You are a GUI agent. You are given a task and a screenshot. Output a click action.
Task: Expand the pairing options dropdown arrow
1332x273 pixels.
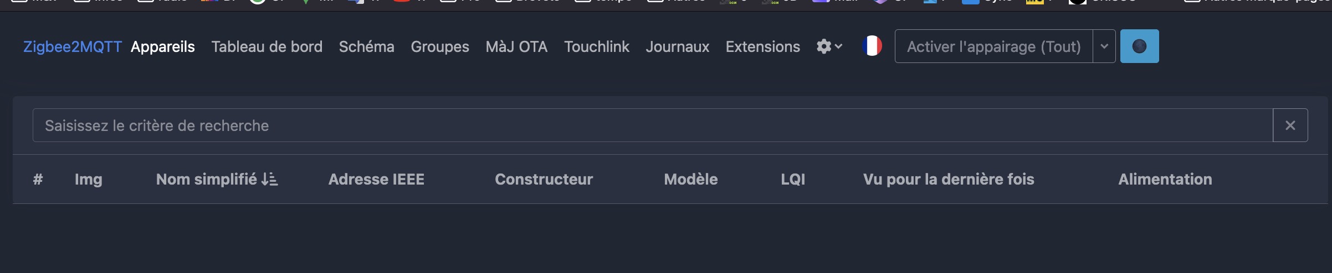pyautogui.click(x=1104, y=46)
